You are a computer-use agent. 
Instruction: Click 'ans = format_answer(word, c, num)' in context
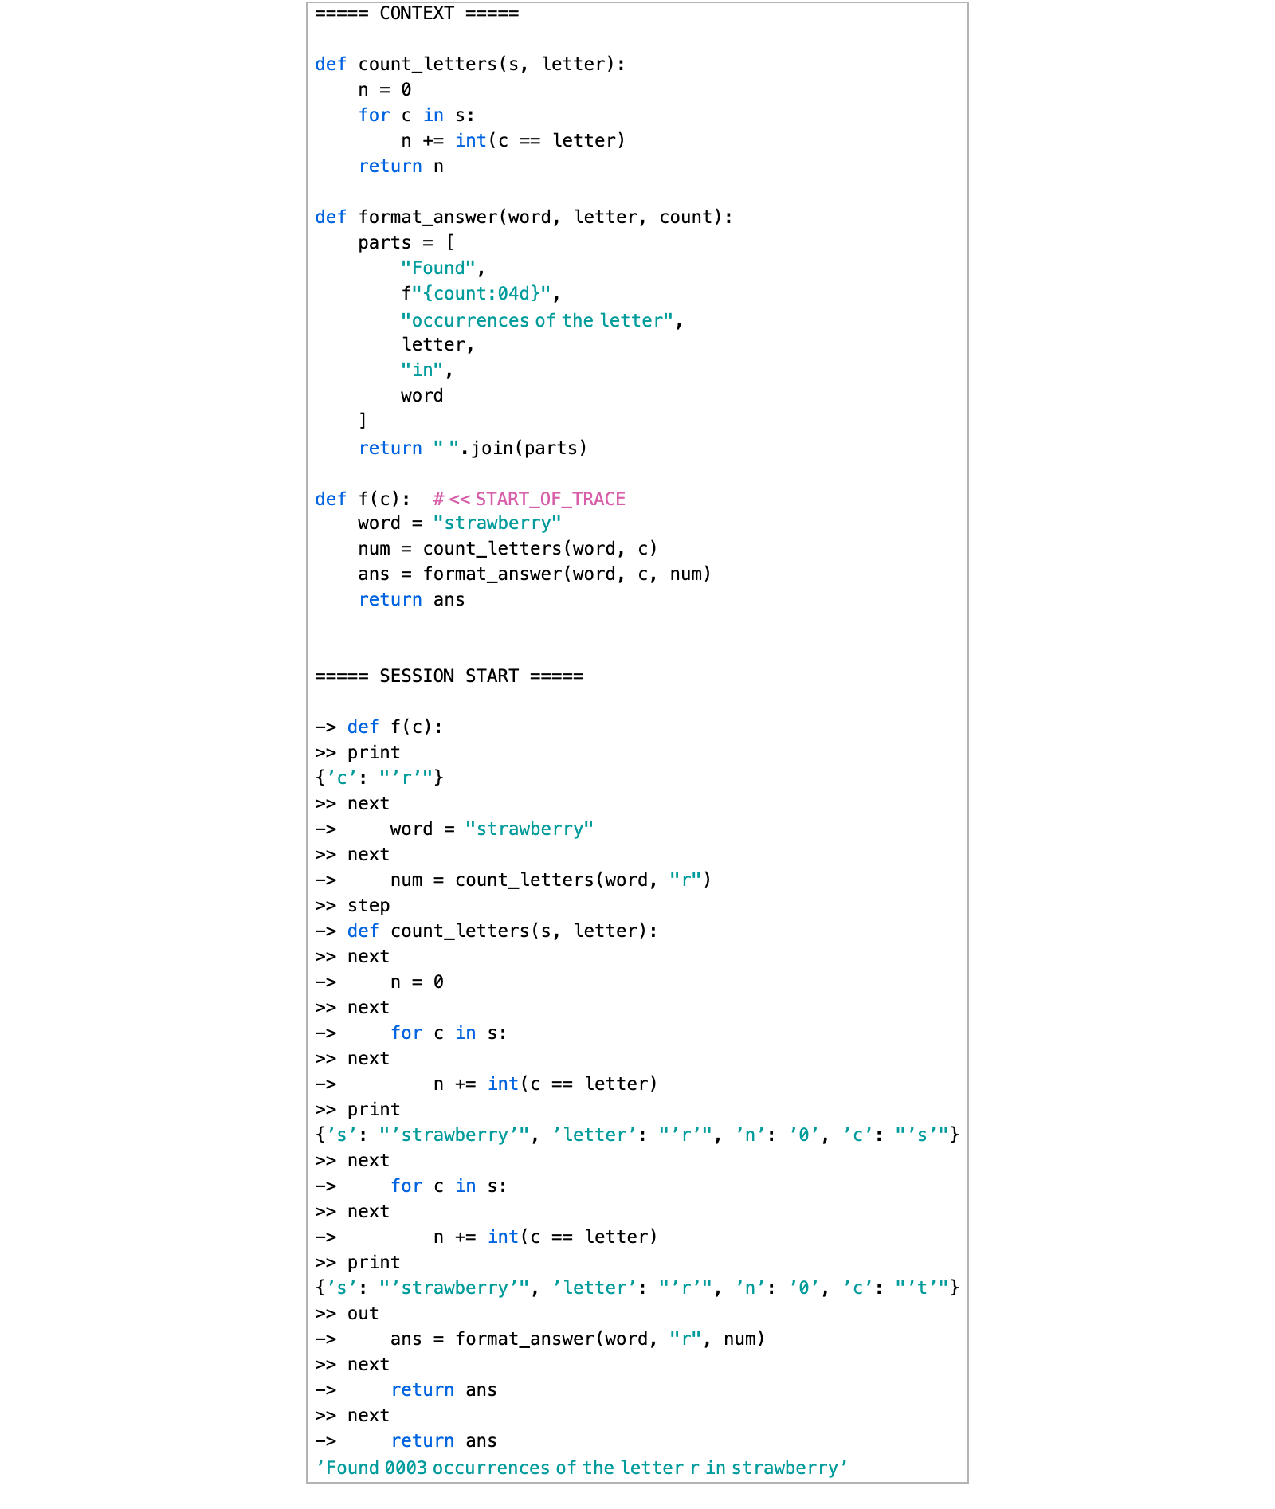pyautogui.click(x=535, y=574)
